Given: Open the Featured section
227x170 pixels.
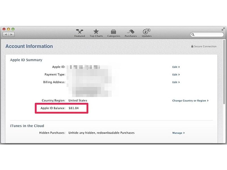Looking at the screenshot, I should point(80,33).
